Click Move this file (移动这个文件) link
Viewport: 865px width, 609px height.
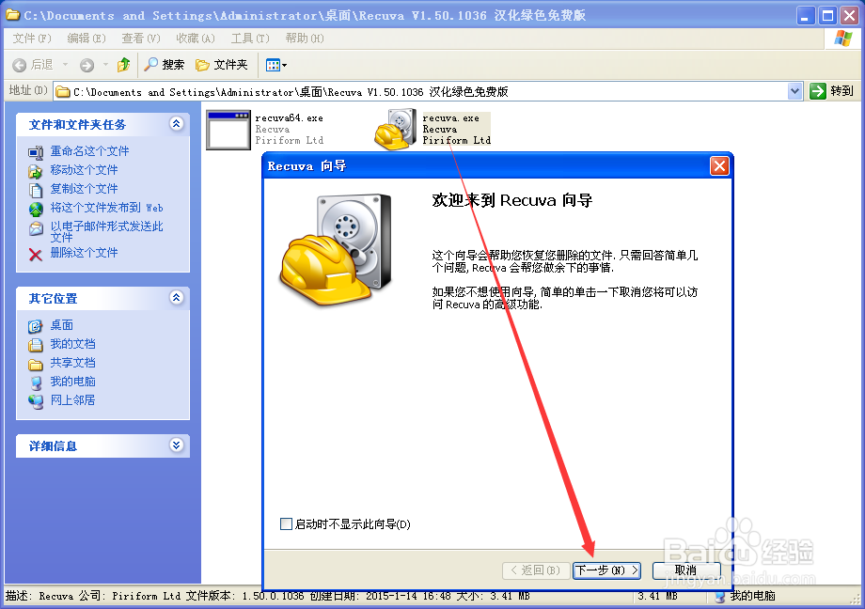(85, 169)
